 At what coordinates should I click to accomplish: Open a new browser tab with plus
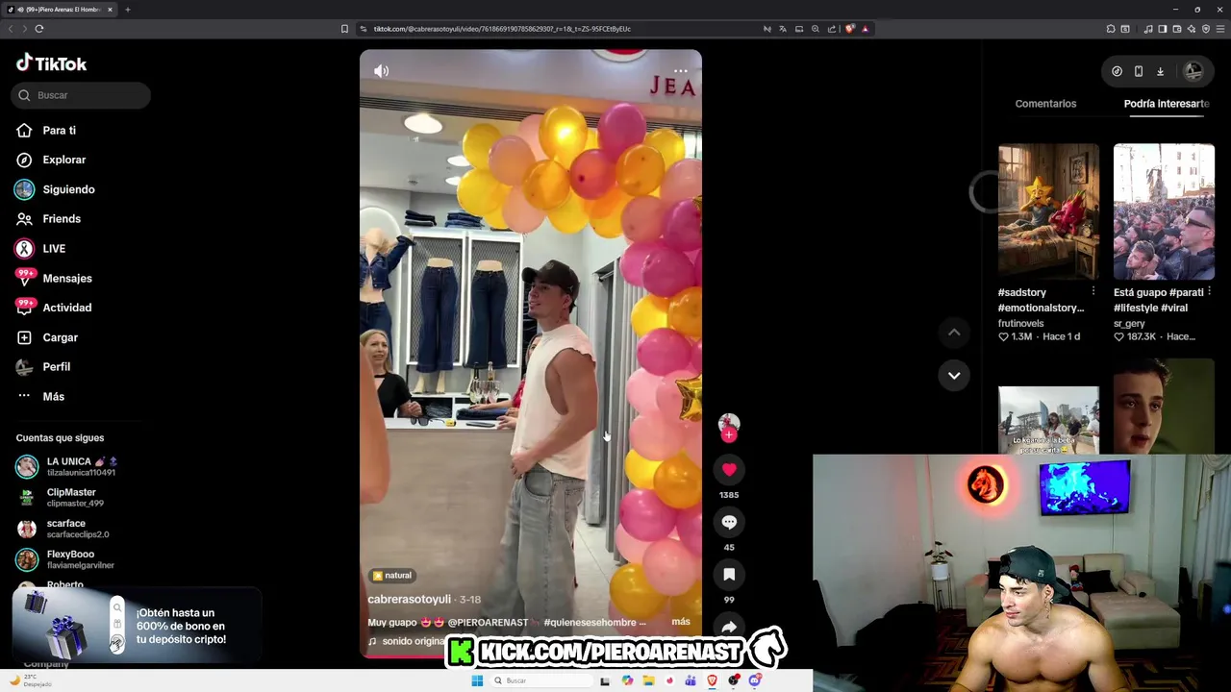(127, 10)
